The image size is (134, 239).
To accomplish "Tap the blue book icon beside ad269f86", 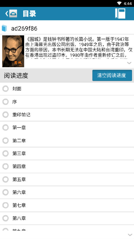I will pyautogui.click(x=5, y=28).
